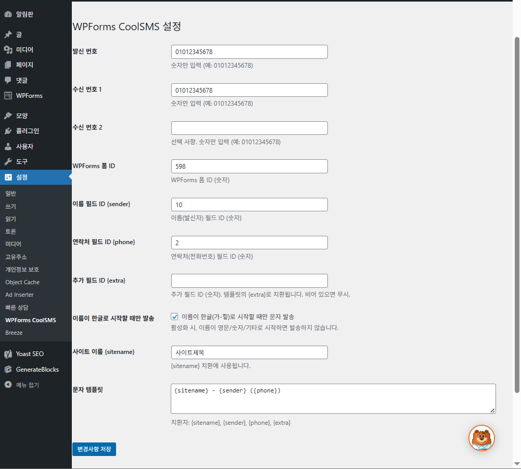Open the WPForms bear mascot help bubble

pyautogui.click(x=481, y=438)
